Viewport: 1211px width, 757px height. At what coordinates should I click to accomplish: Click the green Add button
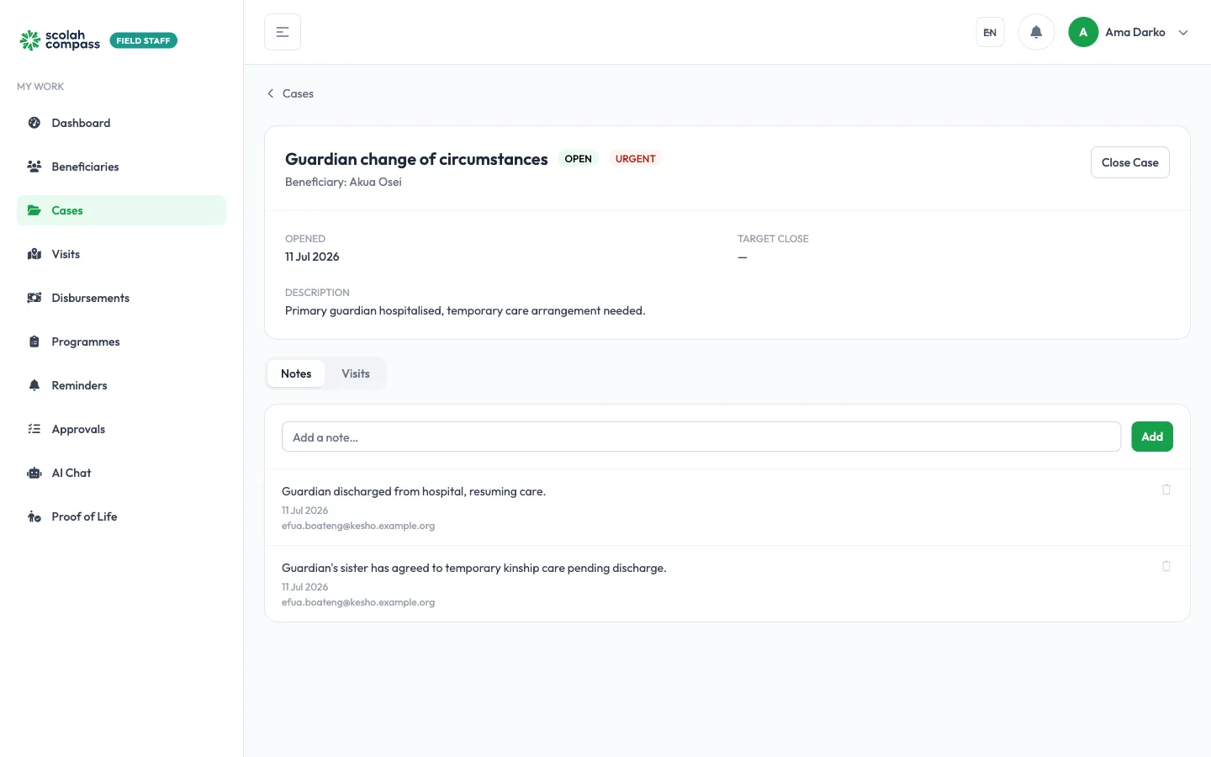pyautogui.click(x=1152, y=437)
